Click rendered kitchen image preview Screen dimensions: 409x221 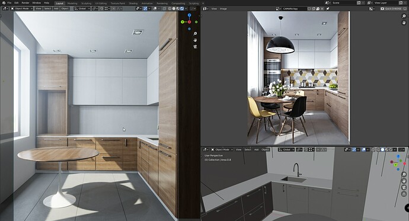[298, 78]
